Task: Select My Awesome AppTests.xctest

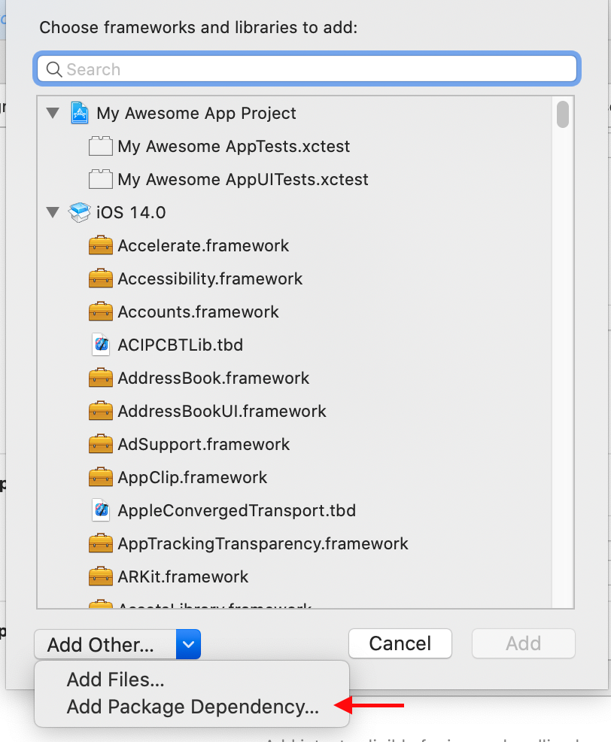Action: click(294, 146)
